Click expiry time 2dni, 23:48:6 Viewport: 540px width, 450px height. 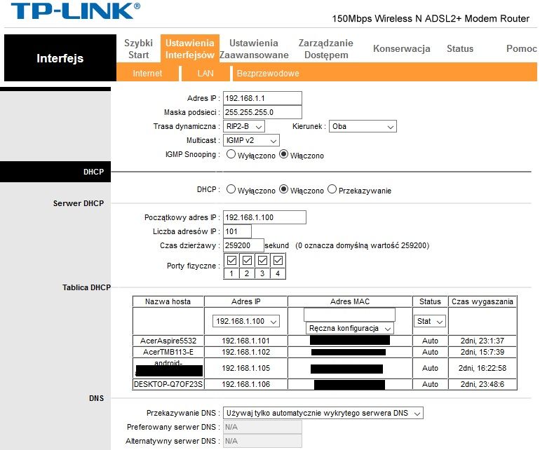[482, 384]
